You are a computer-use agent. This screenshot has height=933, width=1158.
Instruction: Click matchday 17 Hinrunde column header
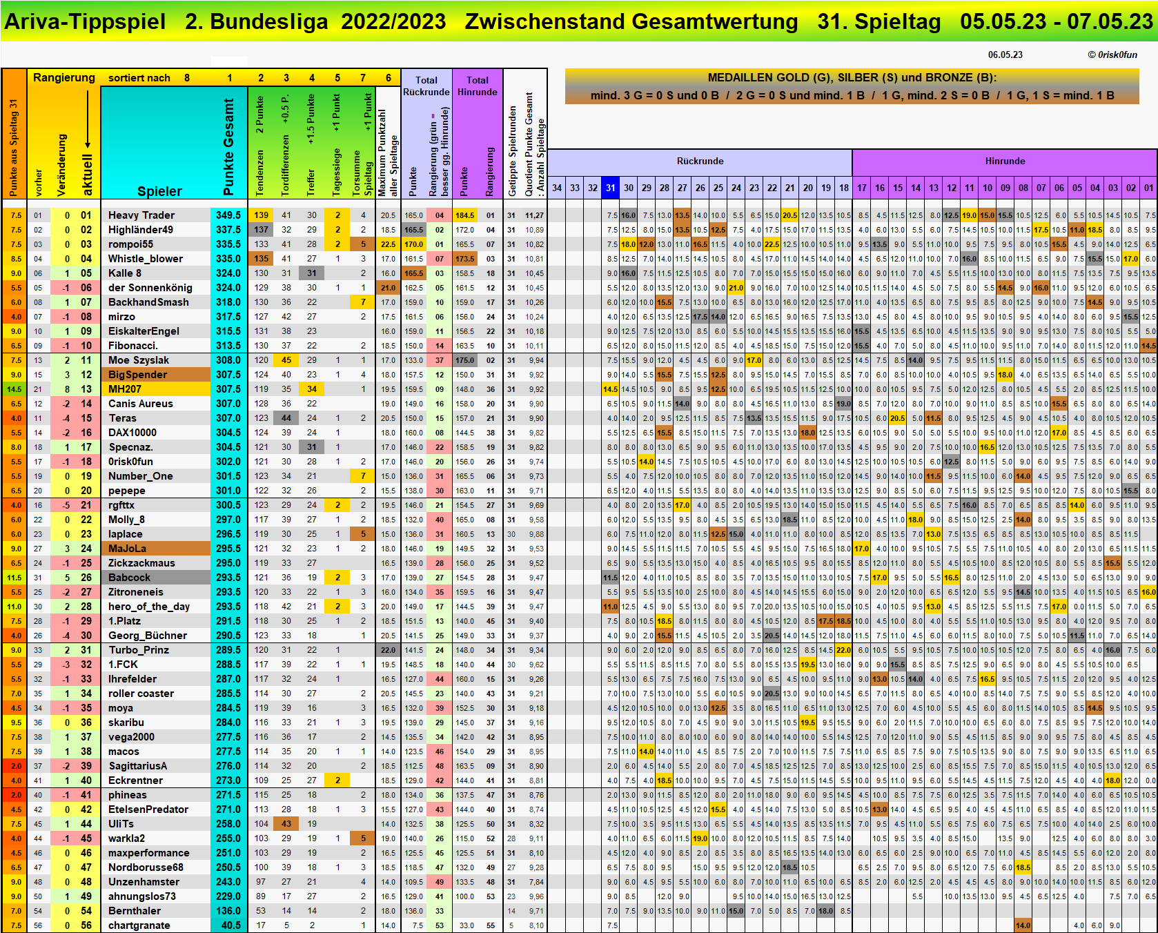coord(862,188)
